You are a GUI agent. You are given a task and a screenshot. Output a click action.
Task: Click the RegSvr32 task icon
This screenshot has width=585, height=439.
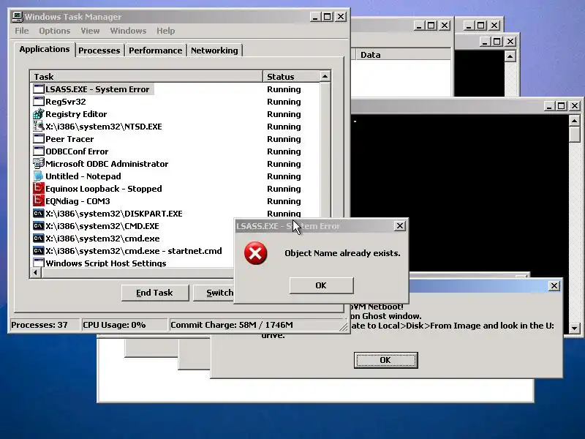pos(39,101)
